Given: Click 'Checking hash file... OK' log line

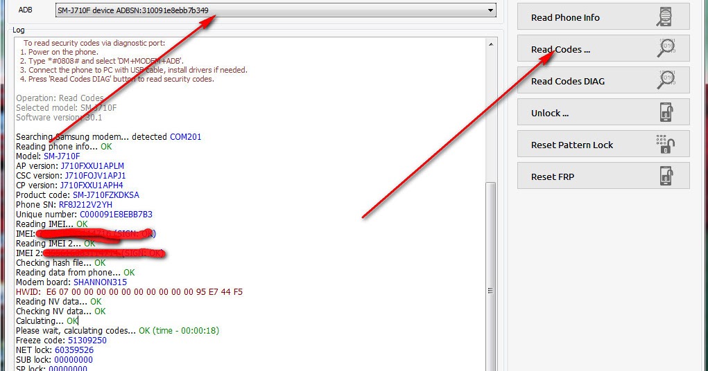Looking at the screenshot, I should tap(60, 263).
